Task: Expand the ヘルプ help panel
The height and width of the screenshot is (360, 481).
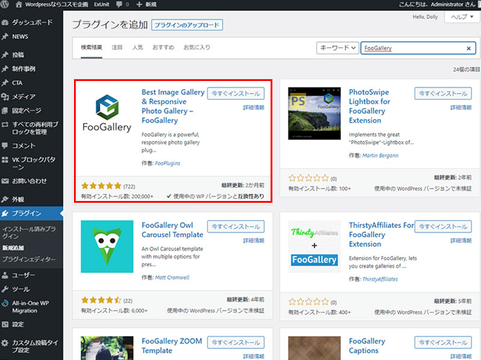Action: [462, 17]
